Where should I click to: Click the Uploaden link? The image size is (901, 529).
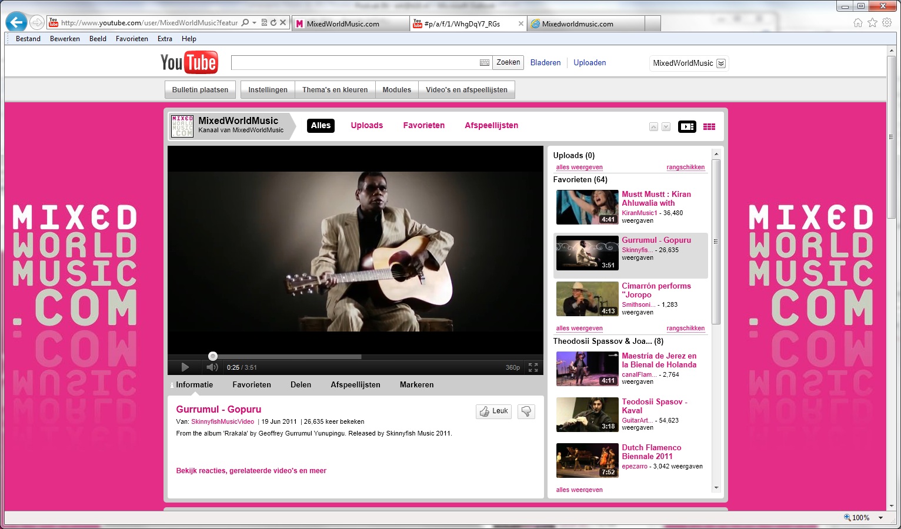click(590, 63)
